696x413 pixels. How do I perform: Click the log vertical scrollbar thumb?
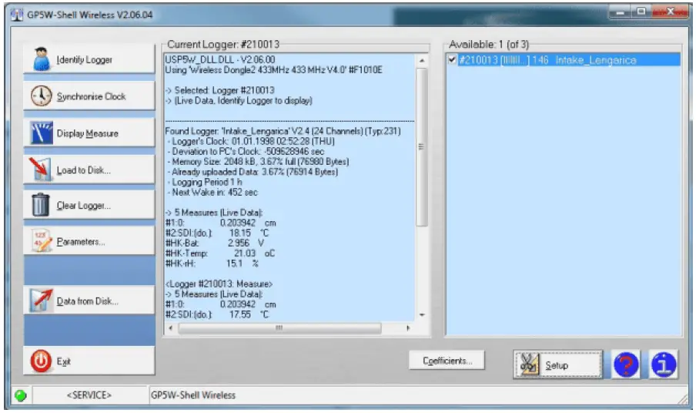coord(422,146)
